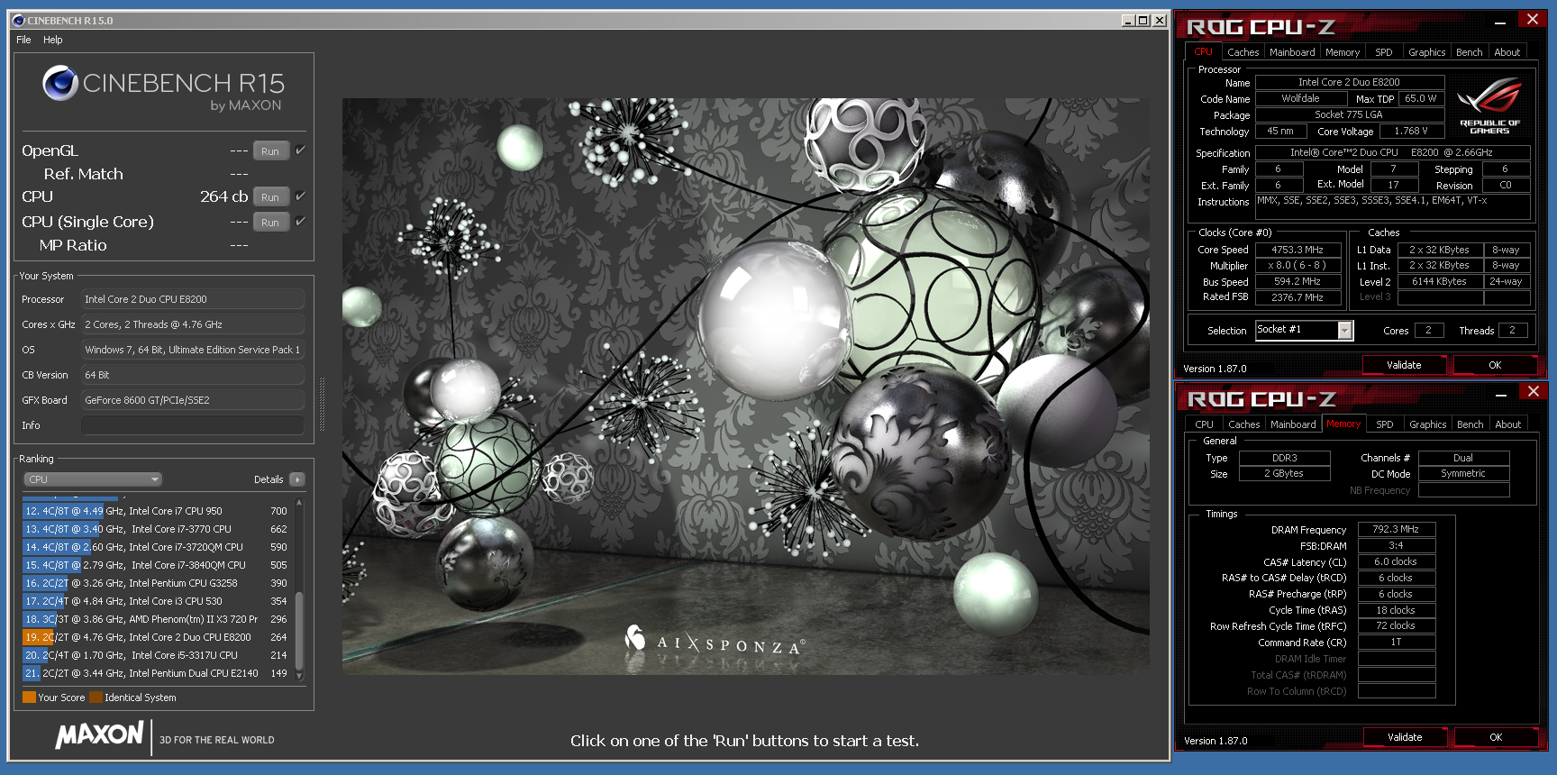Select ranking row Intel Pentium CPU G3258
This screenshot has height=775, width=1557.
(x=156, y=583)
